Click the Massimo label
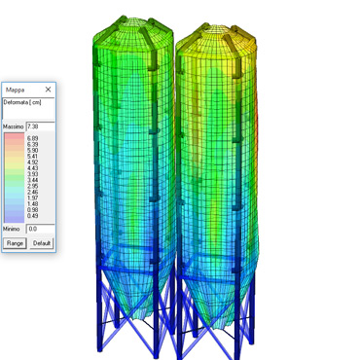The height and width of the screenshot is (360, 360). coord(14,126)
